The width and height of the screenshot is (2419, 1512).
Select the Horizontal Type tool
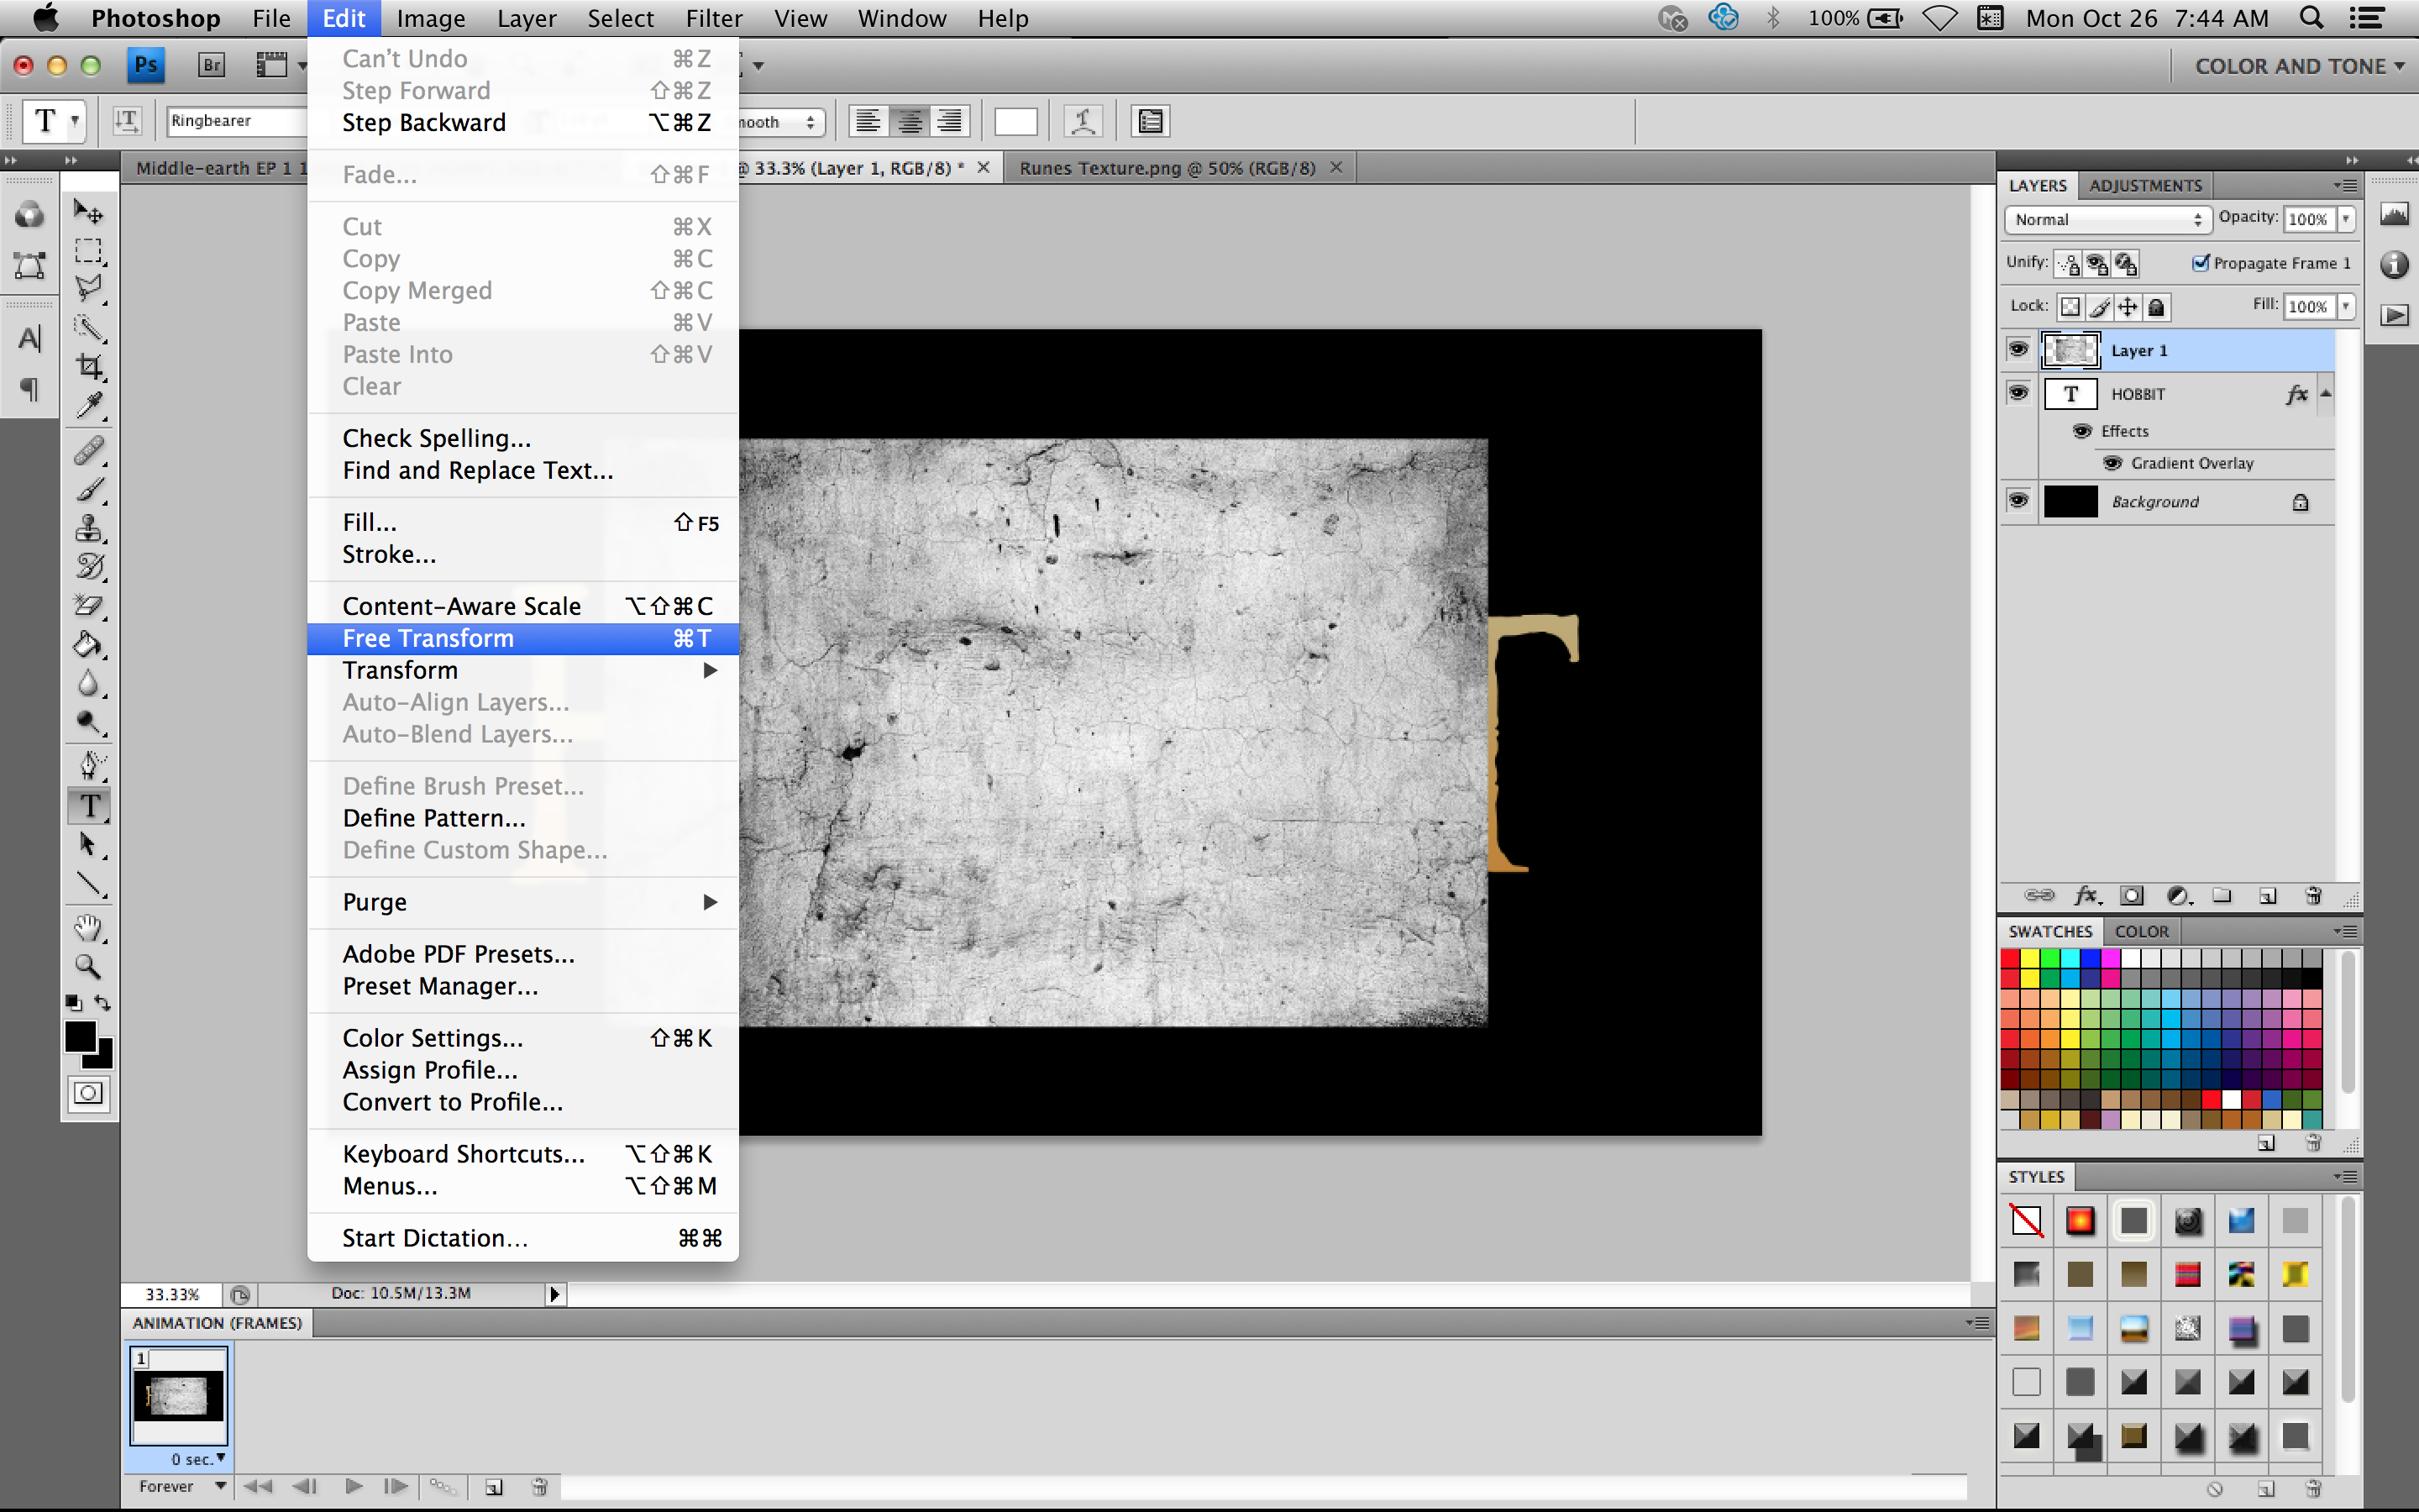tap(88, 806)
